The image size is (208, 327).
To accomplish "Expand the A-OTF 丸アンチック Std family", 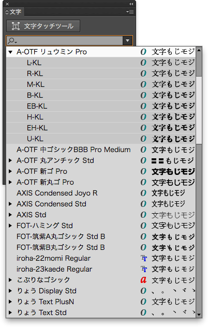I will tap(10, 160).
